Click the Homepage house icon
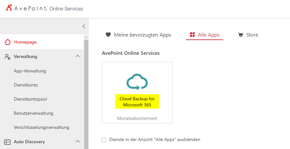Image resolution: width=290 pixels, height=149 pixels. click(x=7, y=42)
